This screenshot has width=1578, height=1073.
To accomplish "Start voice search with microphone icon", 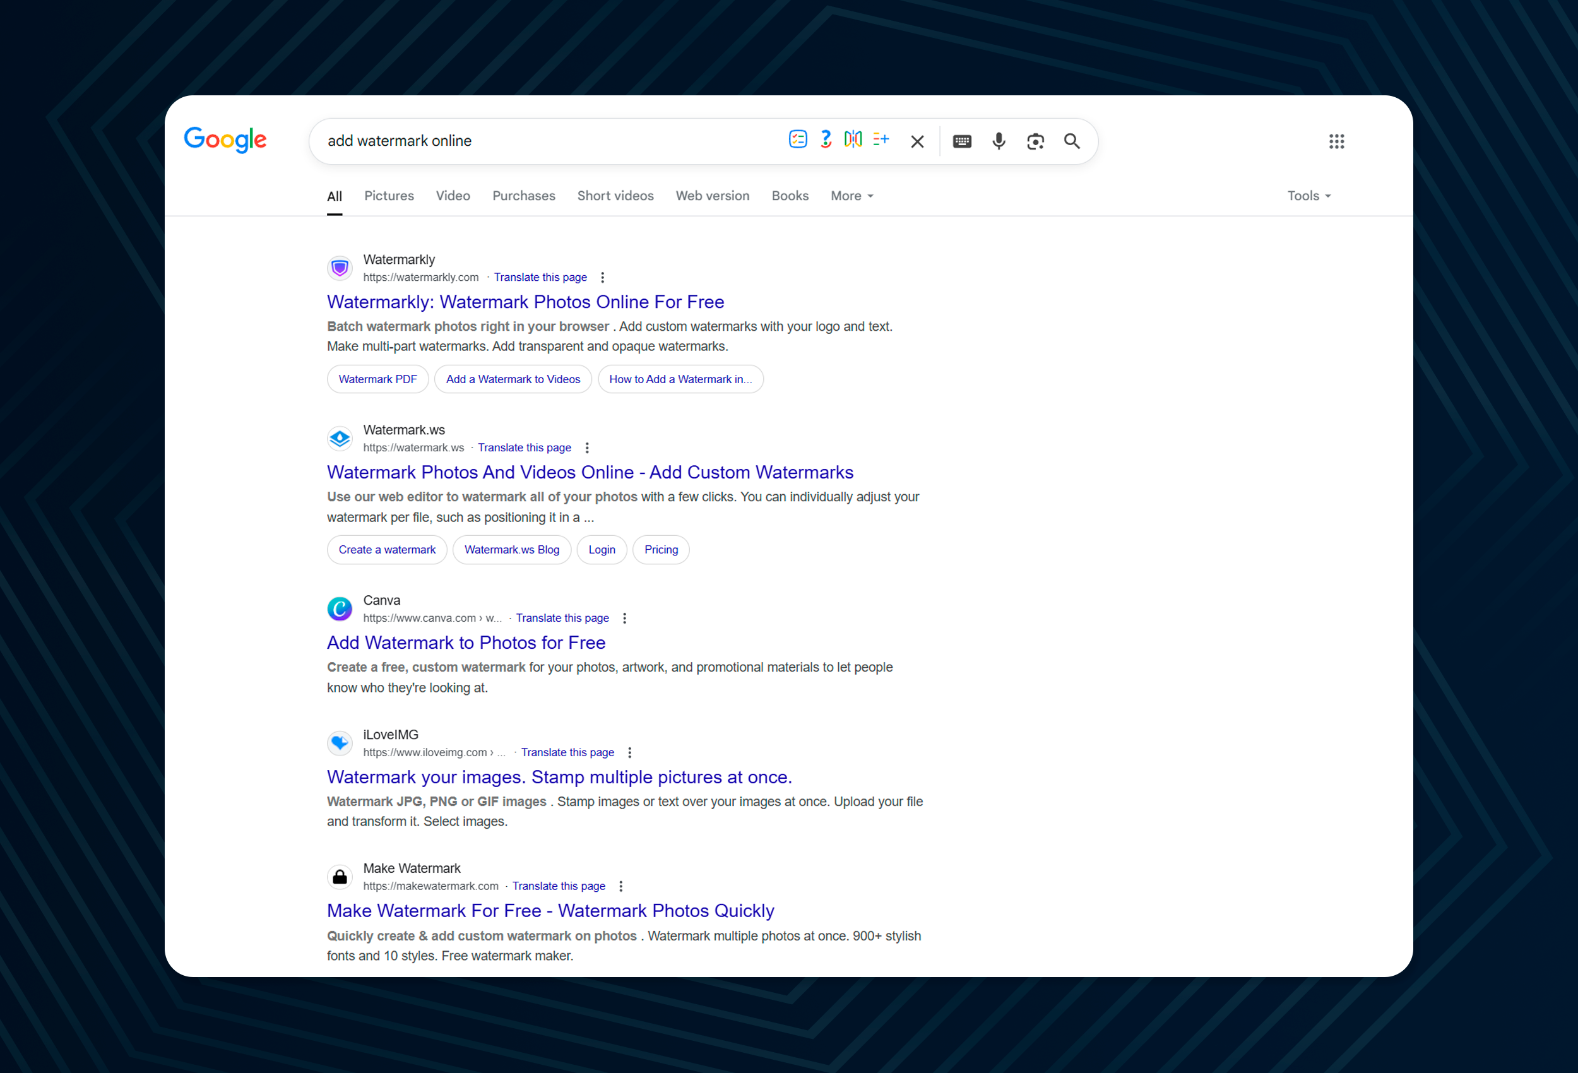I will [999, 141].
